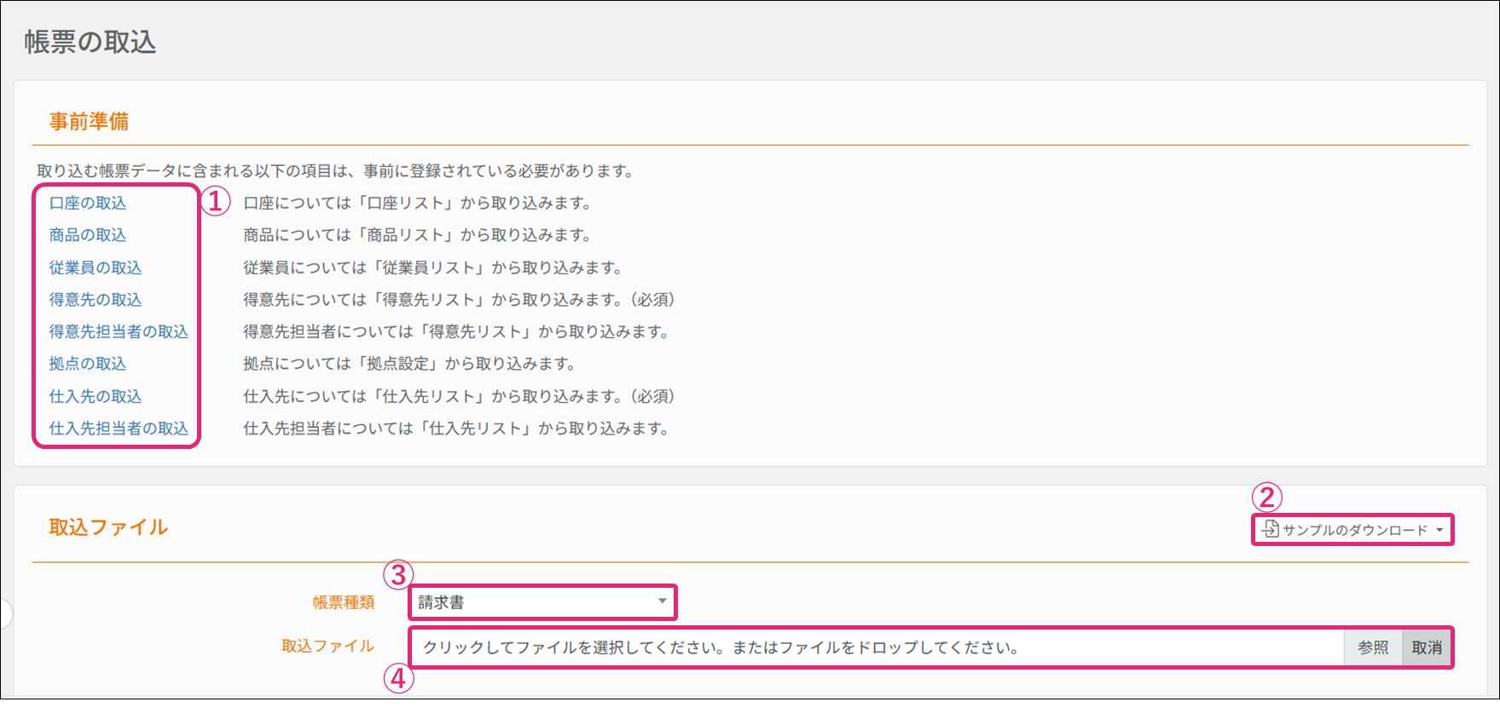Click the 取込ファイル label beside file field
The height and width of the screenshot is (719, 1500).
(x=328, y=647)
